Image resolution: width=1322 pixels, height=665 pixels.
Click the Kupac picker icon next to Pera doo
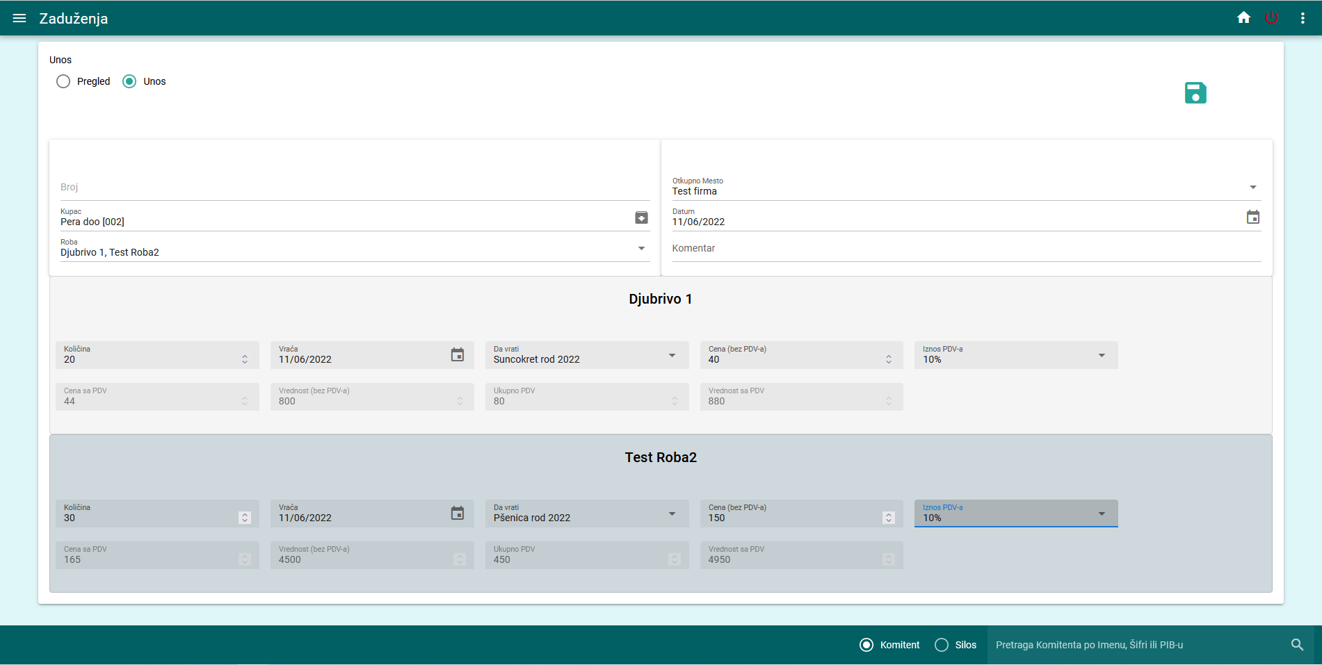coord(640,217)
